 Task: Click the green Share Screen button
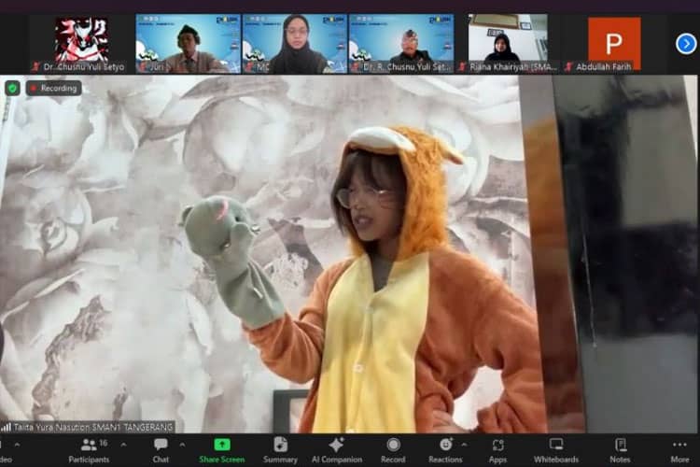(222, 450)
